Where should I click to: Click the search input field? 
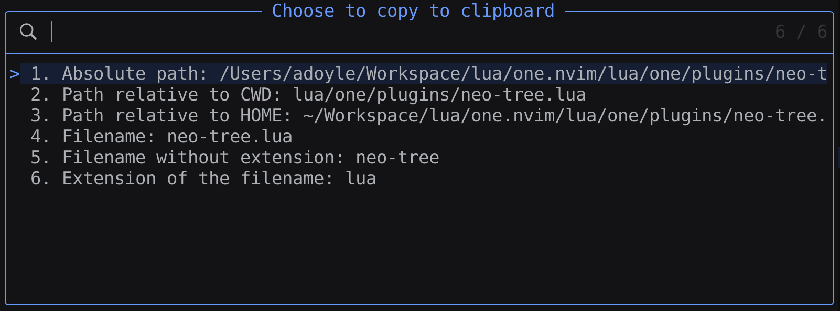[x=210, y=31]
